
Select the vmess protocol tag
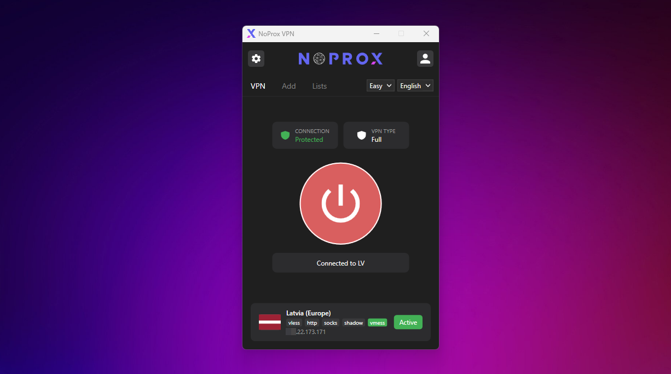377,323
